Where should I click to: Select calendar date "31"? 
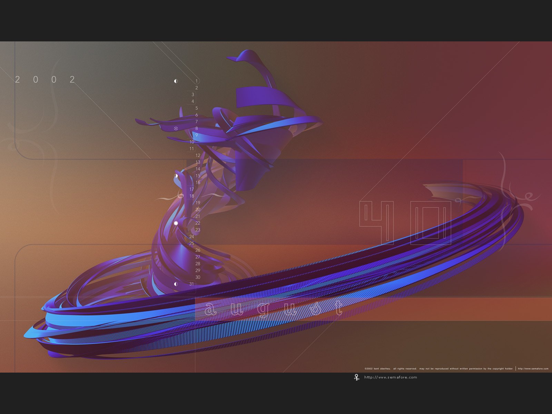[191, 284]
